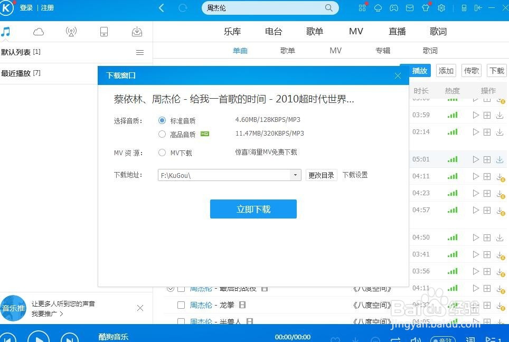Open the download manager sidebar icon
The width and height of the screenshot is (509, 342).
coord(137,32)
